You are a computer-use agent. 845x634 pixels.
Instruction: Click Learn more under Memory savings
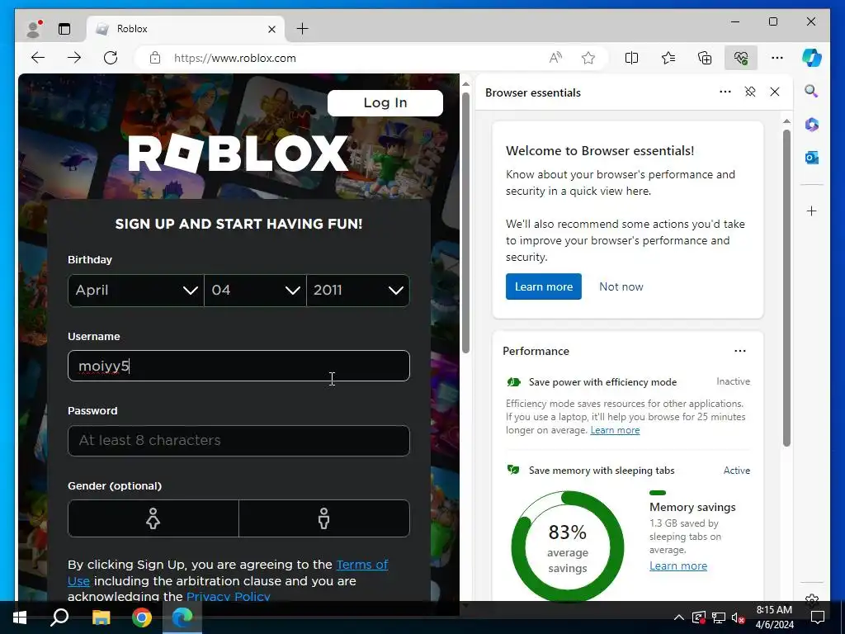point(678,566)
